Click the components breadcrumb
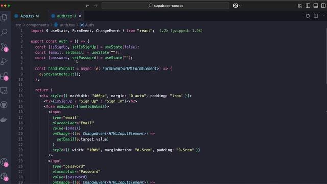The height and width of the screenshot is (184, 327). (37, 25)
